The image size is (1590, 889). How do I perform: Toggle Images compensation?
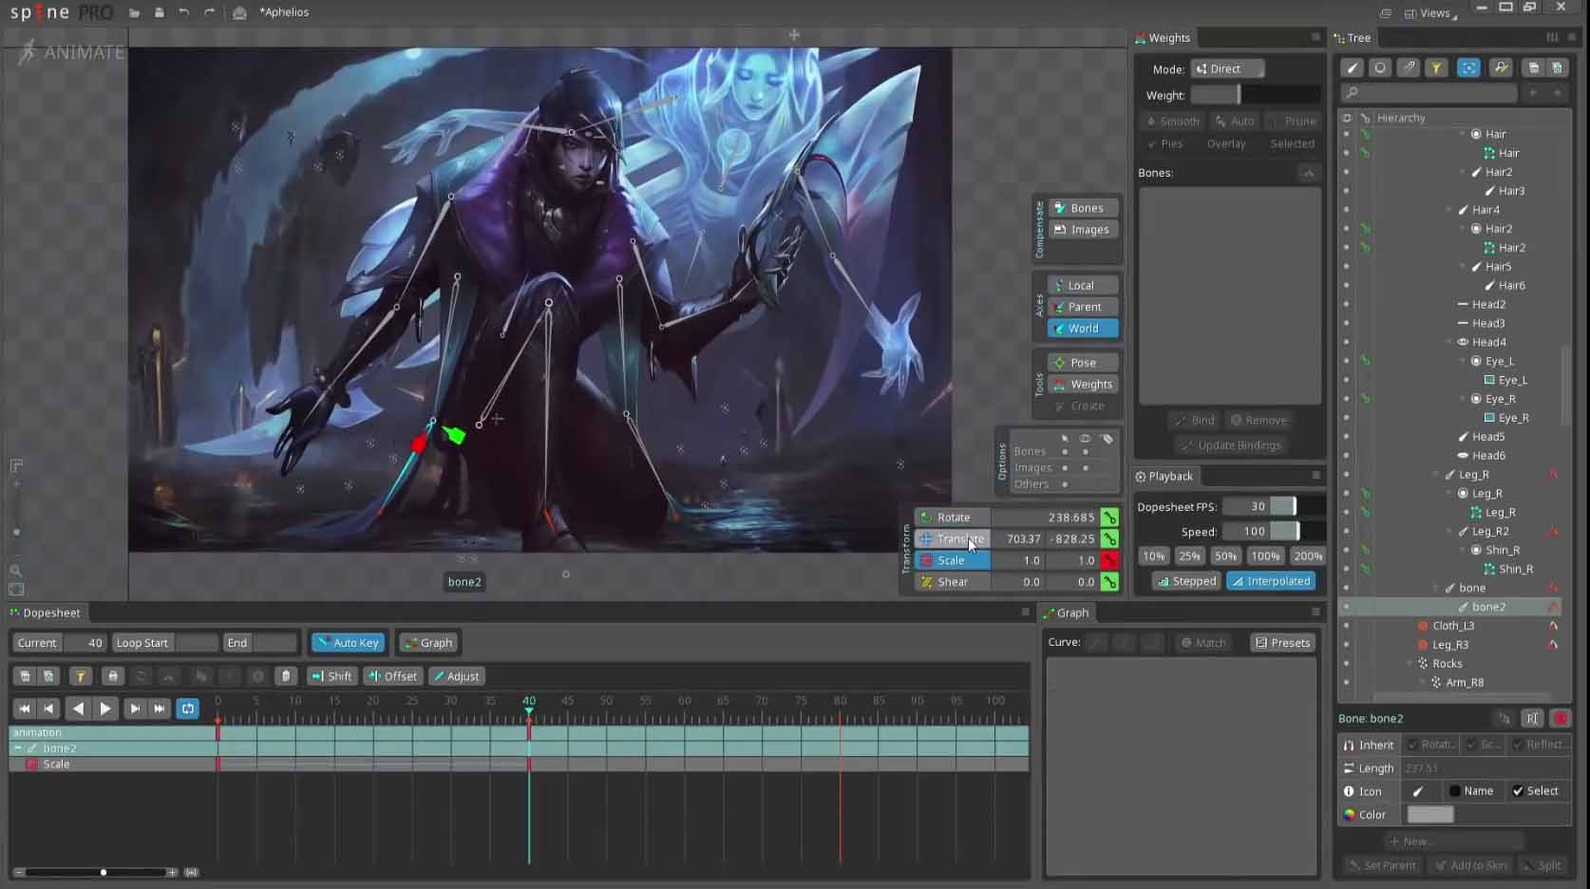click(x=1084, y=230)
